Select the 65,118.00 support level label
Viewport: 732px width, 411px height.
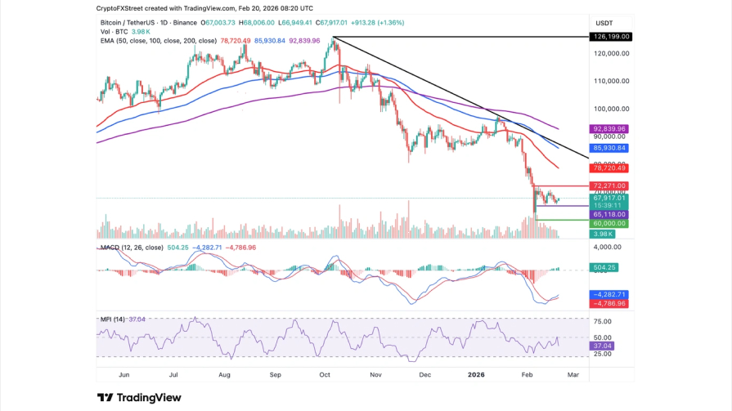tap(609, 214)
